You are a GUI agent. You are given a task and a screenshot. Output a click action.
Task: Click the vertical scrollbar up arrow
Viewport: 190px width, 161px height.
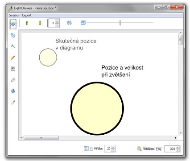[x=181, y=33]
